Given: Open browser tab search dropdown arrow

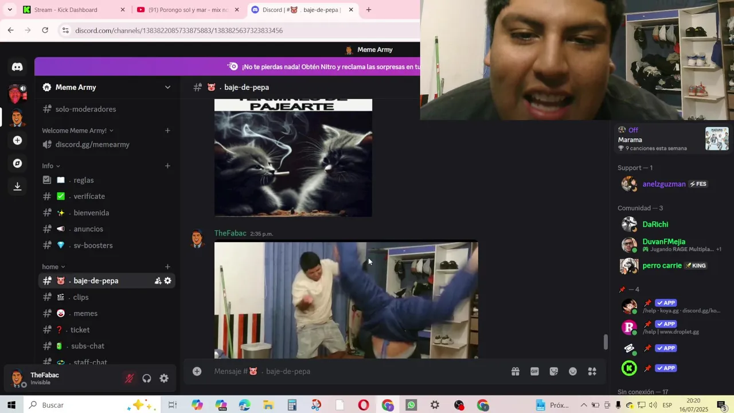Looking at the screenshot, I should (10, 10).
